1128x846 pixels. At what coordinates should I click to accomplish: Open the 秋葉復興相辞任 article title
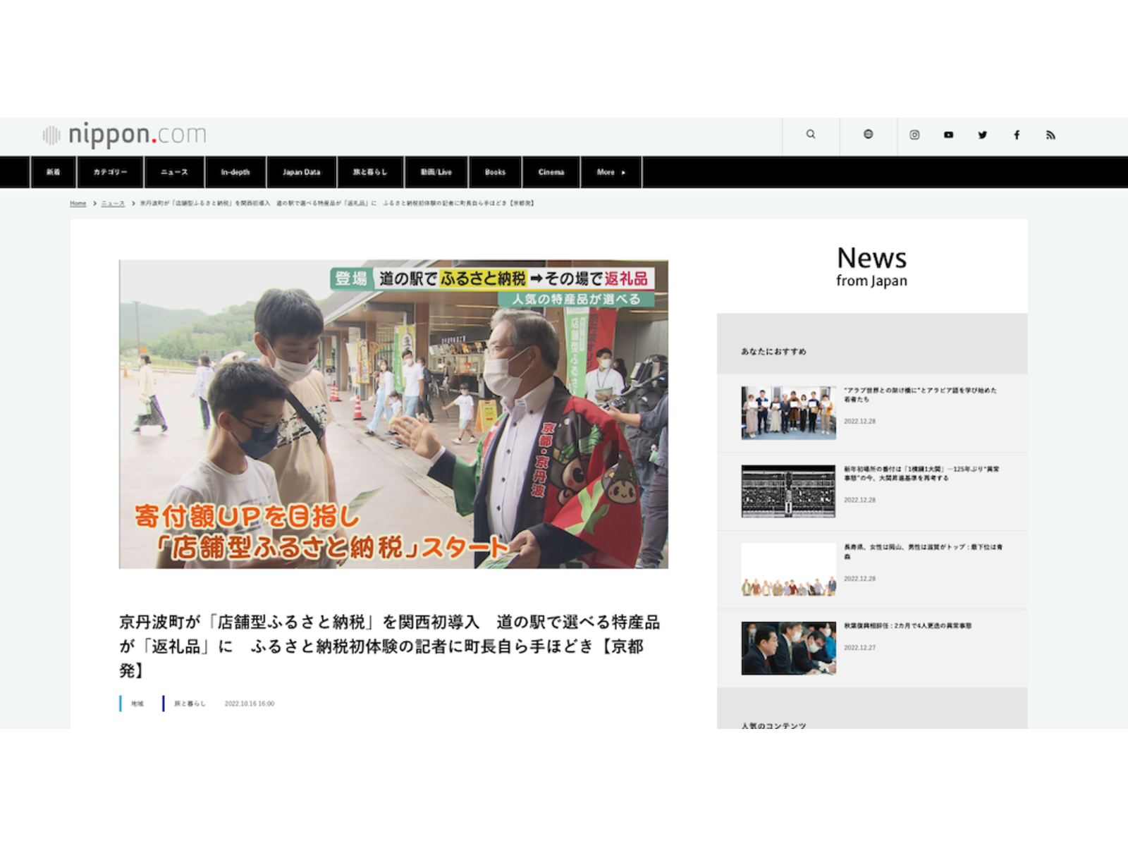pyautogui.click(x=907, y=625)
